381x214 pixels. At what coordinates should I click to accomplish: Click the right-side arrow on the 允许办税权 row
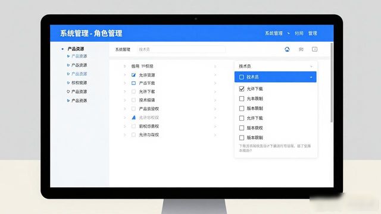click(215, 135)
